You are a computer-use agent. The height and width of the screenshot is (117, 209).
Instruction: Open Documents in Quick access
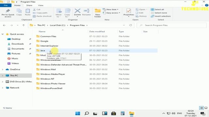click(x=18, y=49)
